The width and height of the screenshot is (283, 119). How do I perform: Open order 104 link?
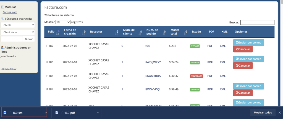[x=147, y=46]
